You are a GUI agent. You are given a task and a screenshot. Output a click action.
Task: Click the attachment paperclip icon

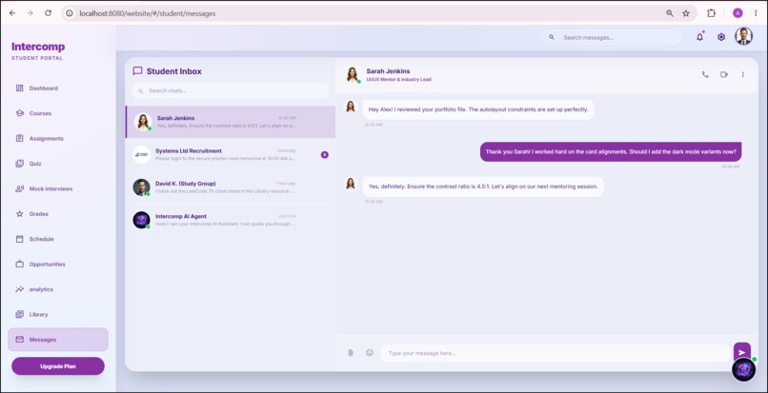(351, 352)
